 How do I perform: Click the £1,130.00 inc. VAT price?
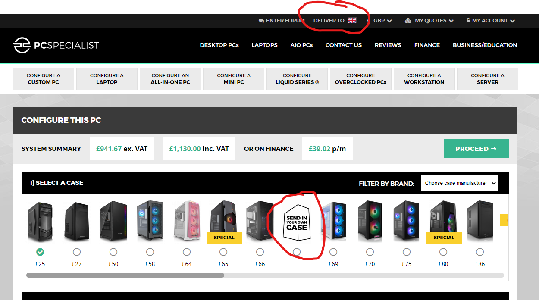[x=199, y=149]
